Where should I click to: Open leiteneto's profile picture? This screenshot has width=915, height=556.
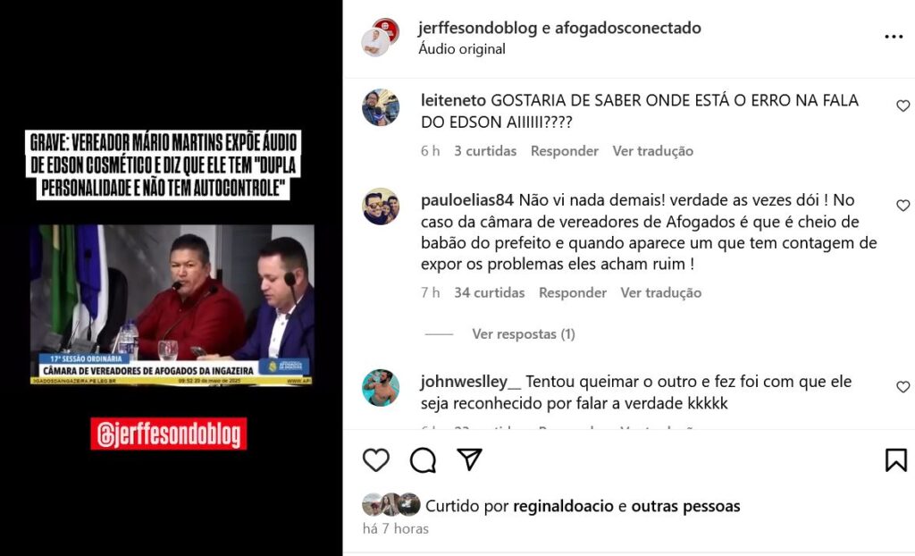pos(381,107)
